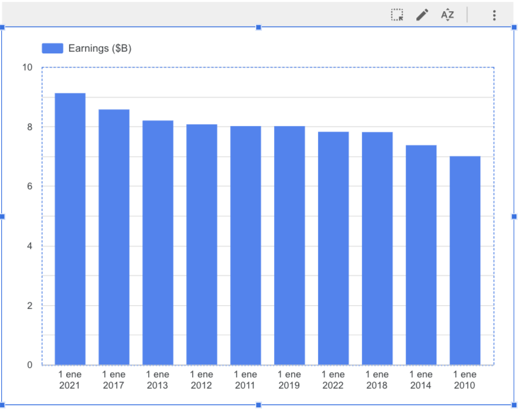Screen dimensions: 520x416
Task: Click the top-right corner resize handle
Action: pos(514,28)
